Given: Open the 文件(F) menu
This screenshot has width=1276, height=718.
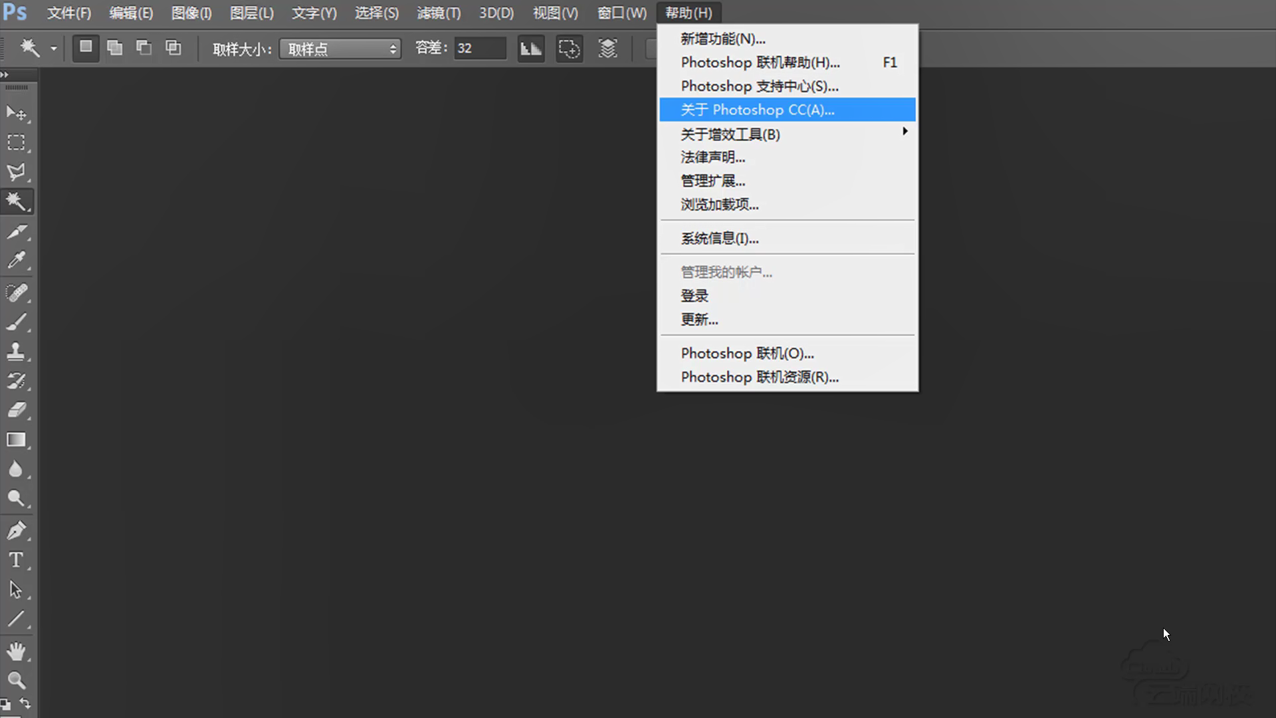Looking at the screenshot, I should 69,13.
